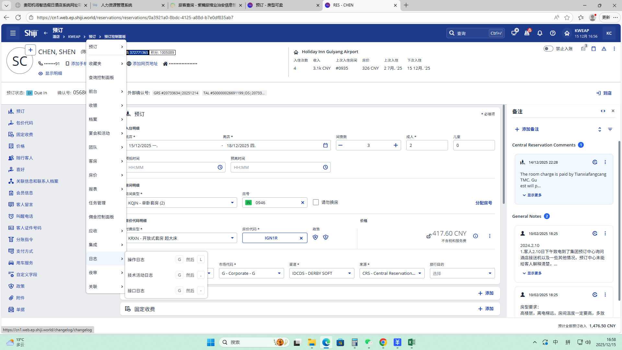Click the notification bell icon
Screen dimensions: 622x350
(x=540, y=33)
